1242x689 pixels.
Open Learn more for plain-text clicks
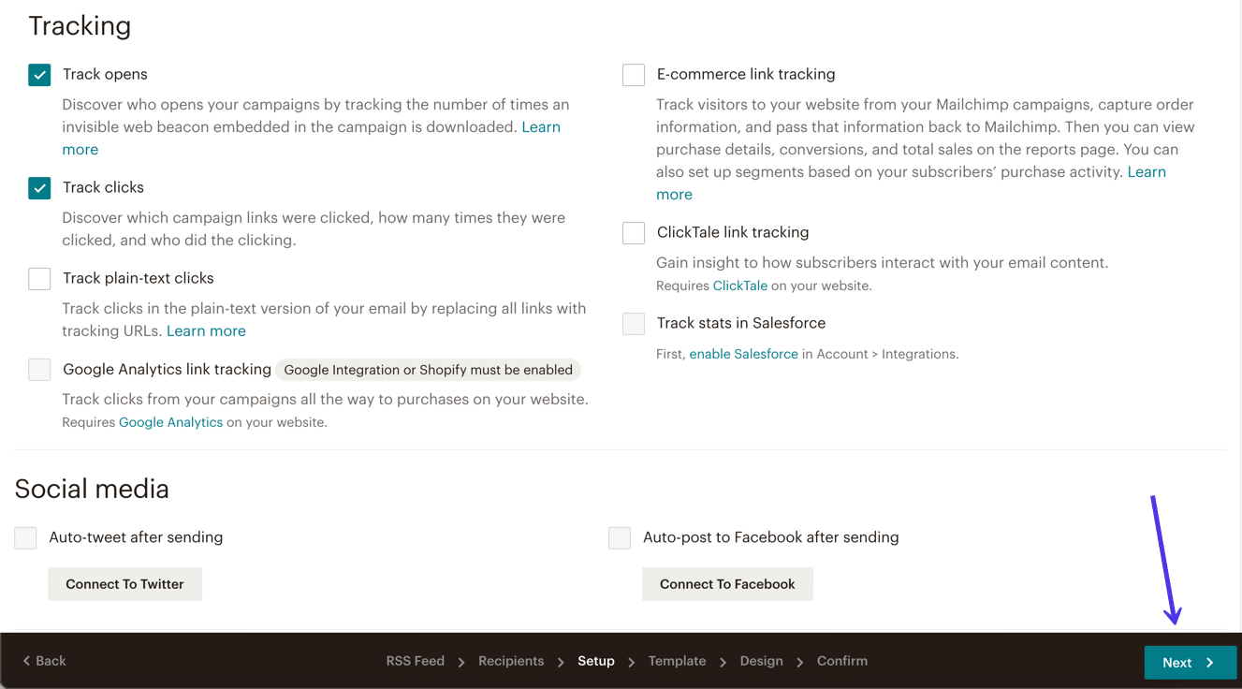point(206,330)
